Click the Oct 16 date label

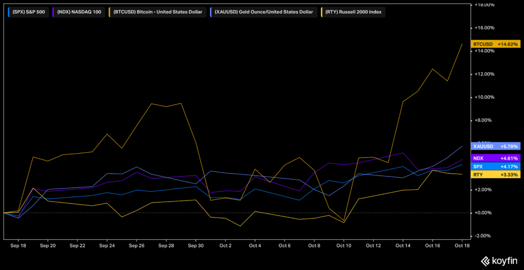point(432,244)
